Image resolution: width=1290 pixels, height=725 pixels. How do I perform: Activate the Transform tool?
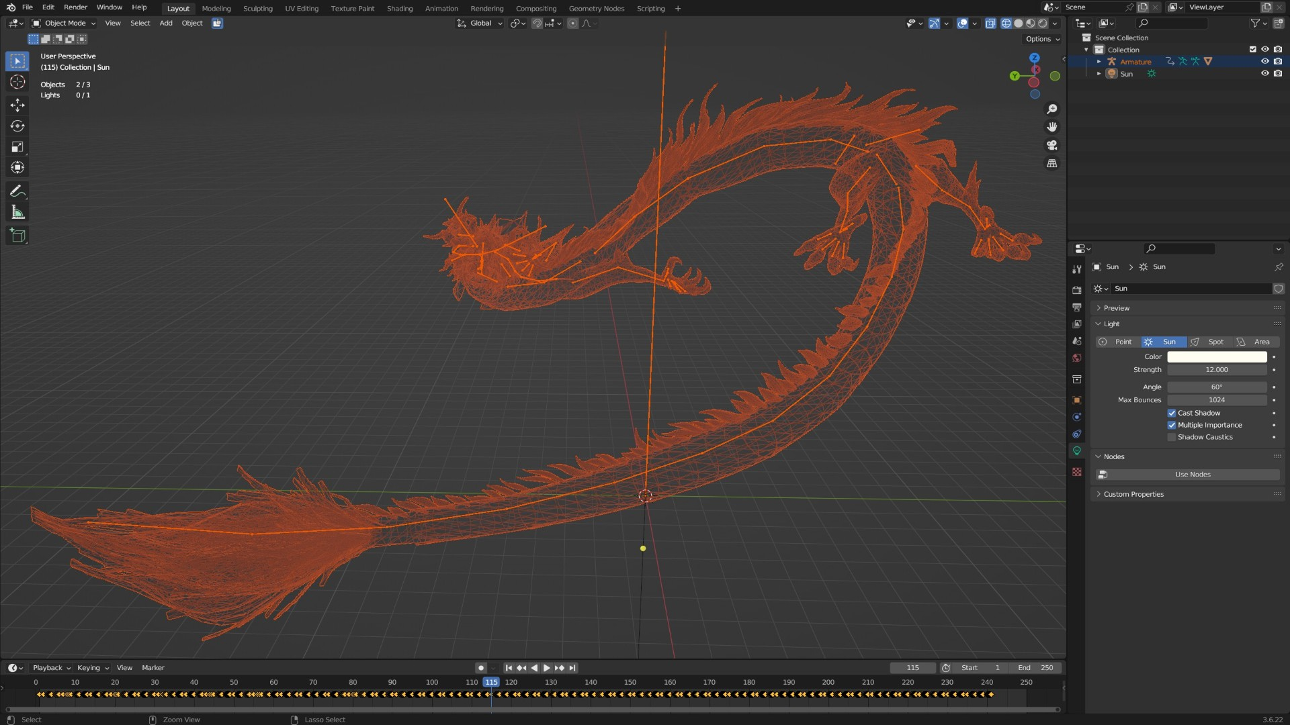[17, 167]
